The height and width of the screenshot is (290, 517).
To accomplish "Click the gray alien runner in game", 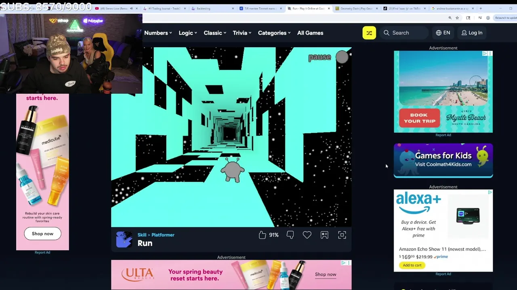I will [232, 170].
